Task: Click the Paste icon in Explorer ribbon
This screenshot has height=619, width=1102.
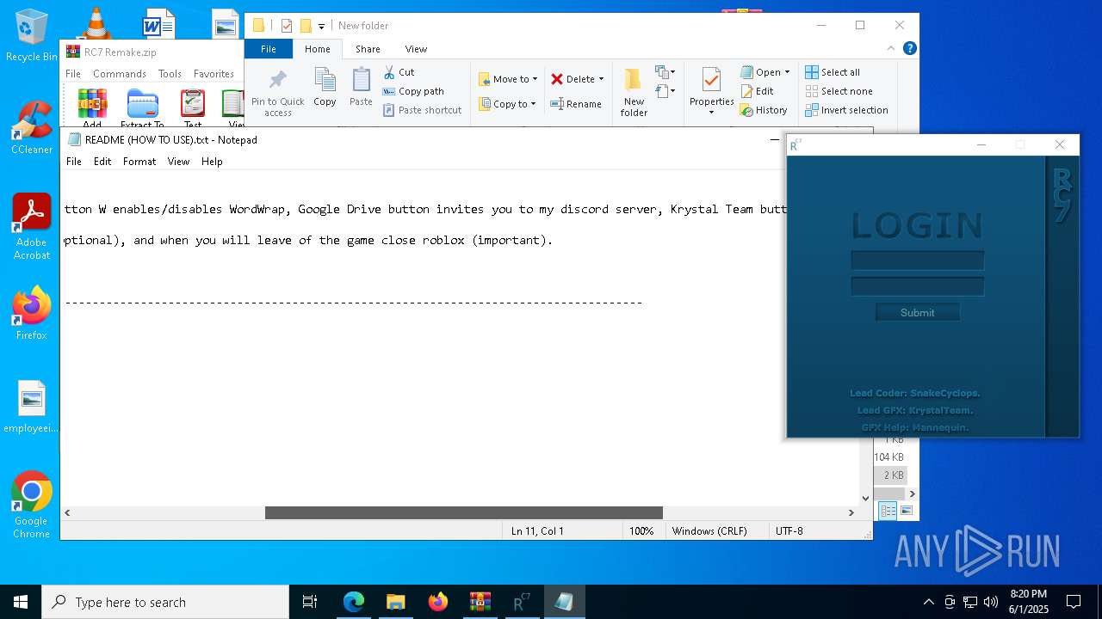Action: pyautogui.click(x=361, y=88)
